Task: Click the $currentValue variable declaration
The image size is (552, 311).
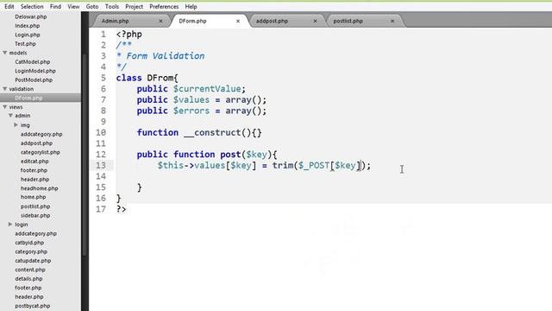Action: tap(207, 89)
